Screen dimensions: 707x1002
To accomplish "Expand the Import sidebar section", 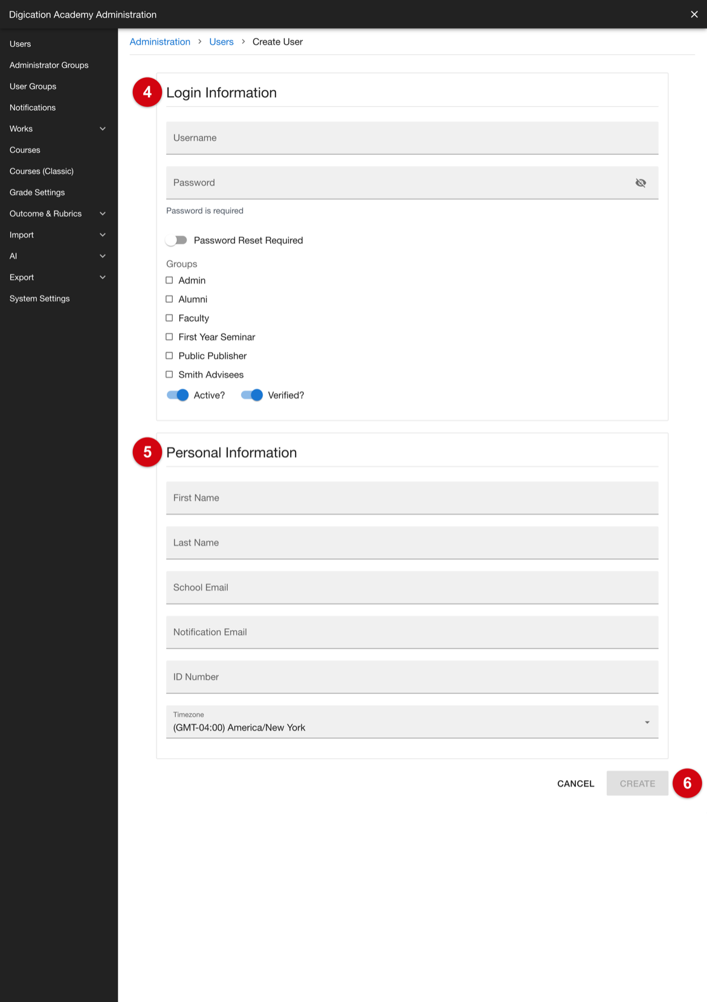I will coord(59,235).
